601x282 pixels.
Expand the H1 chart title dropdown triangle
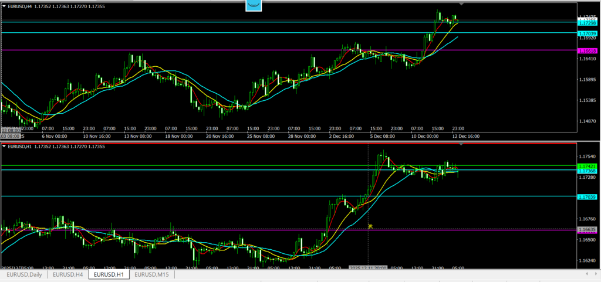coord(4,146)
